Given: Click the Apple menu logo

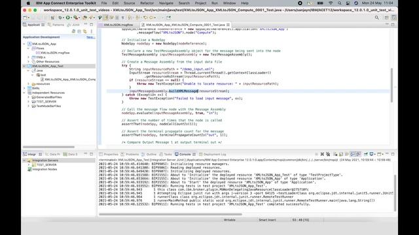Looking at the screenshot, I should (28, 3).
